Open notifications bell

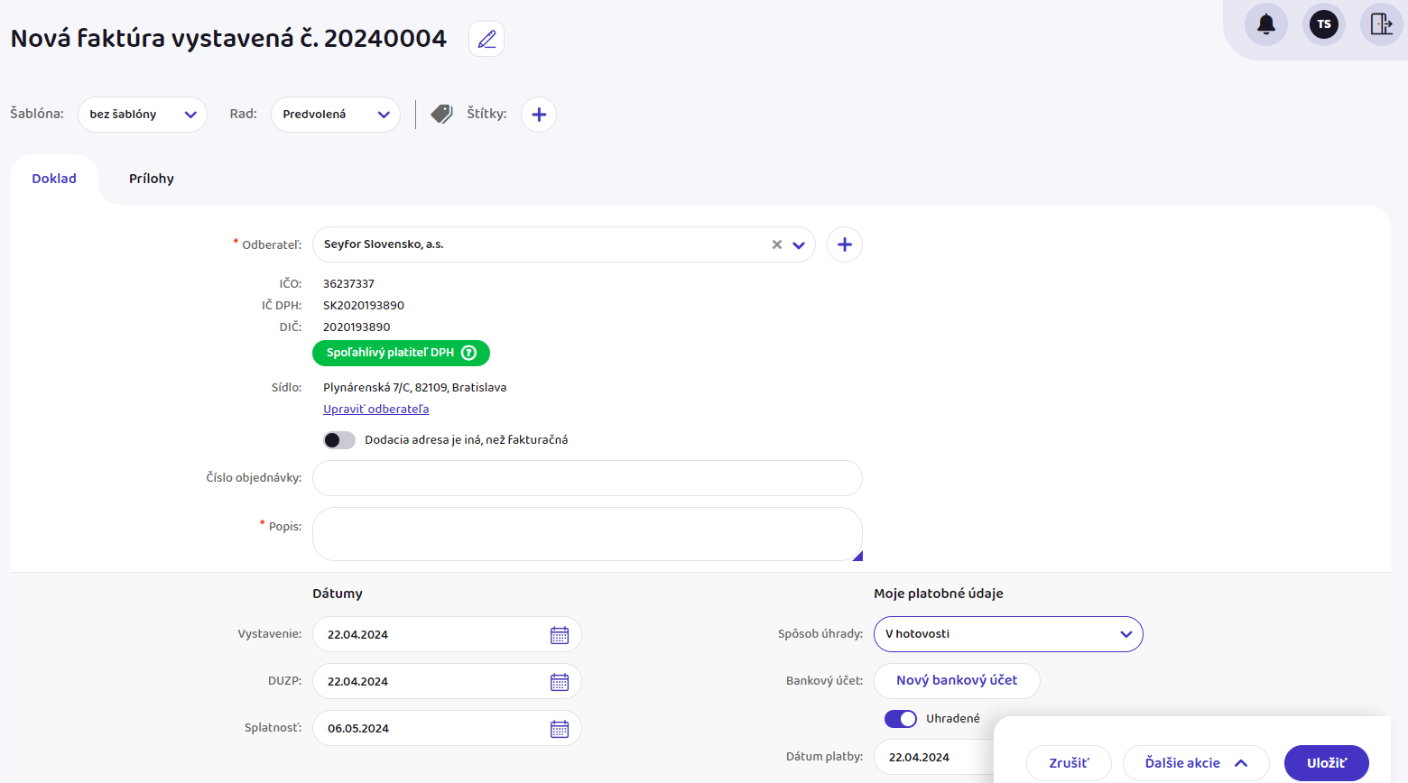[x=1265, y=24]
